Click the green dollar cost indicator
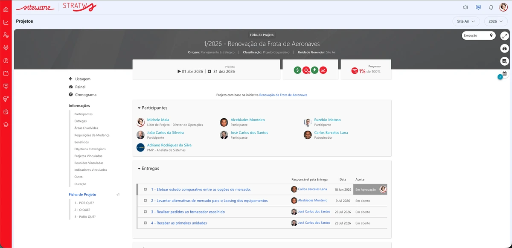The image size is (512, 248). [297, 70]
